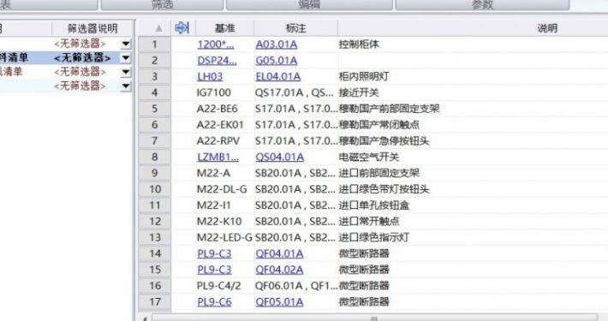Select row header number 1
Viewport: 608px width, 321px height.
point(155,45)
